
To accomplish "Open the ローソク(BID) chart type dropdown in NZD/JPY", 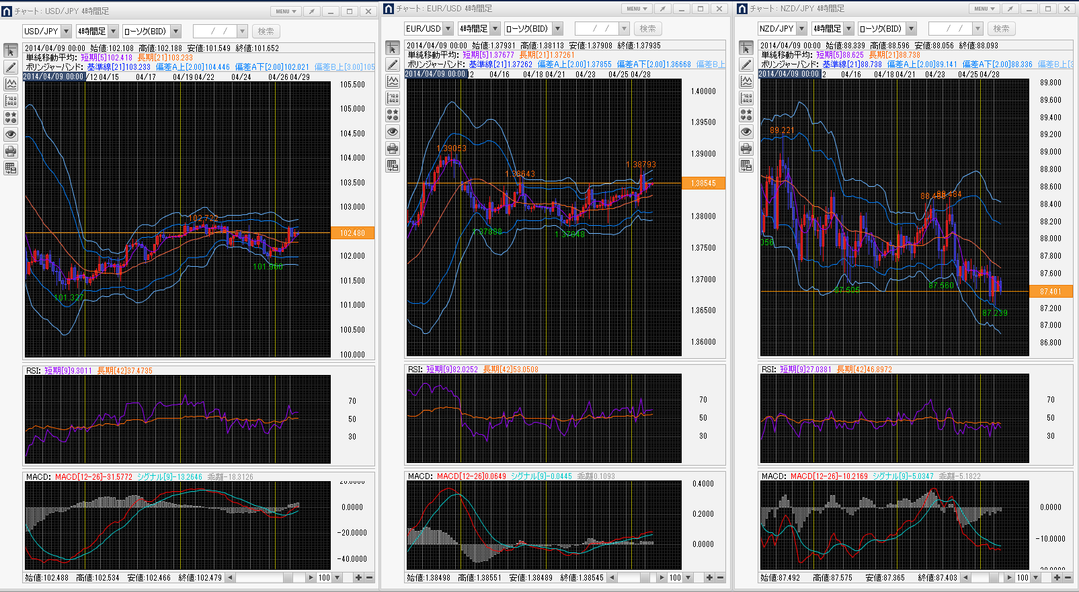I will [x=911, y=28].
